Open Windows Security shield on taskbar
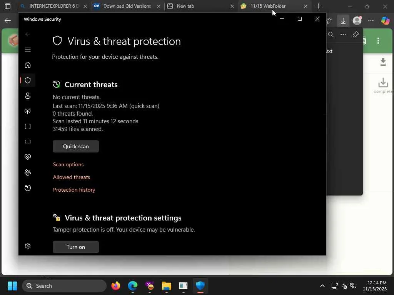 coord(200,286)
